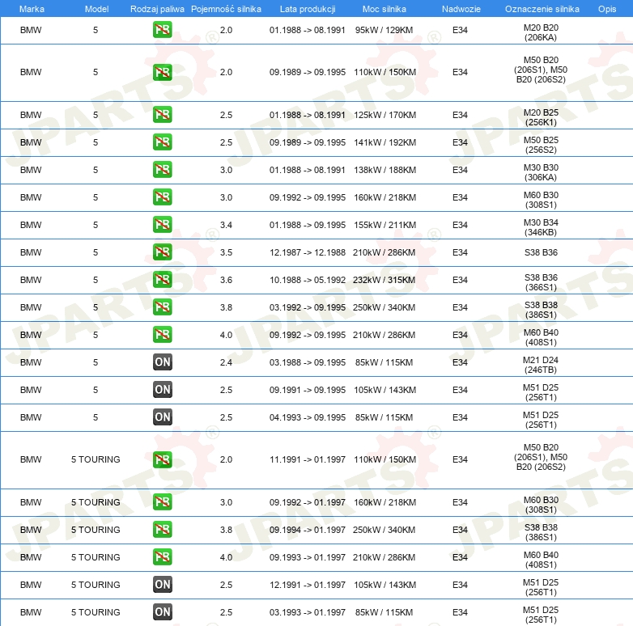Click the 11.1991 -> 01.1997 production years
This screenshot has width=633, height=626.
[308, 459]
